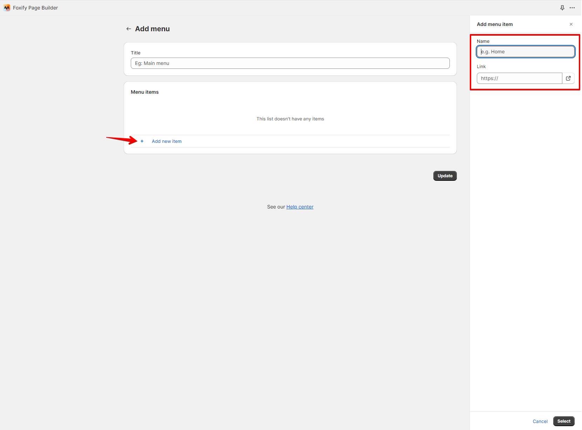Focus the Title input field
This screenshot has width=582, height=430.
[290, 63]
